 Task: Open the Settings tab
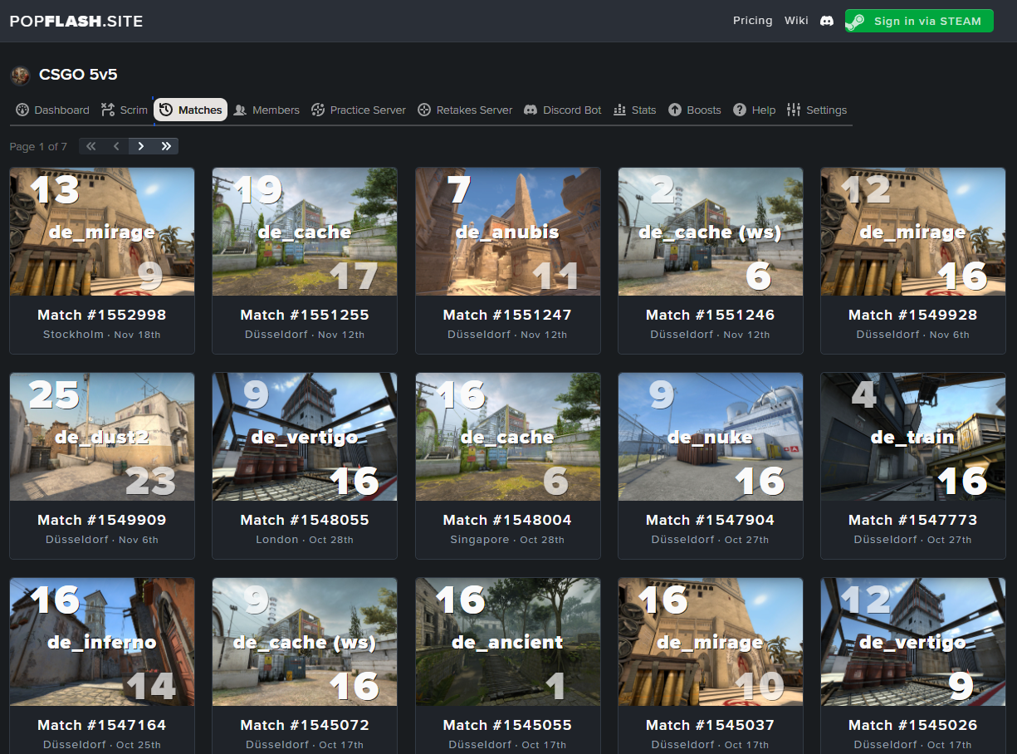click(x=817, y=110)
